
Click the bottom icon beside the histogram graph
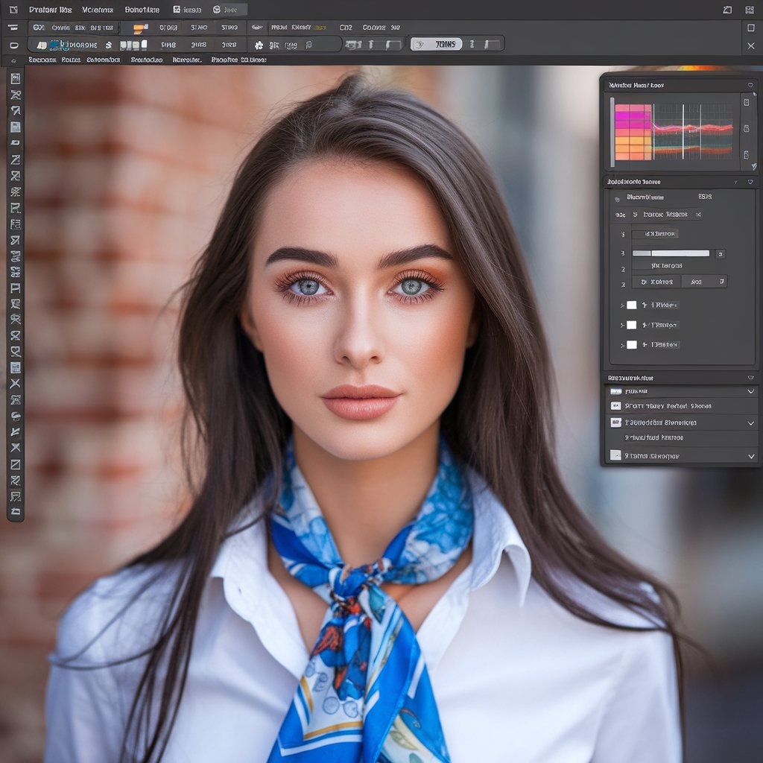[746, 155]
